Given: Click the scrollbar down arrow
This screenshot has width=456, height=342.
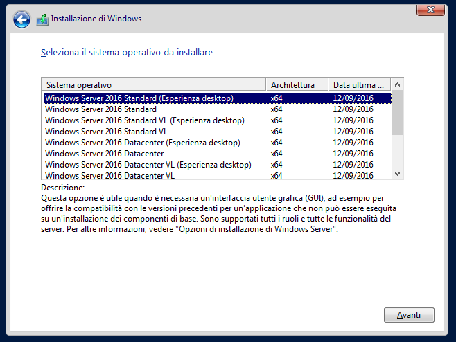Looking at the screenshot, I should point(397,174).
